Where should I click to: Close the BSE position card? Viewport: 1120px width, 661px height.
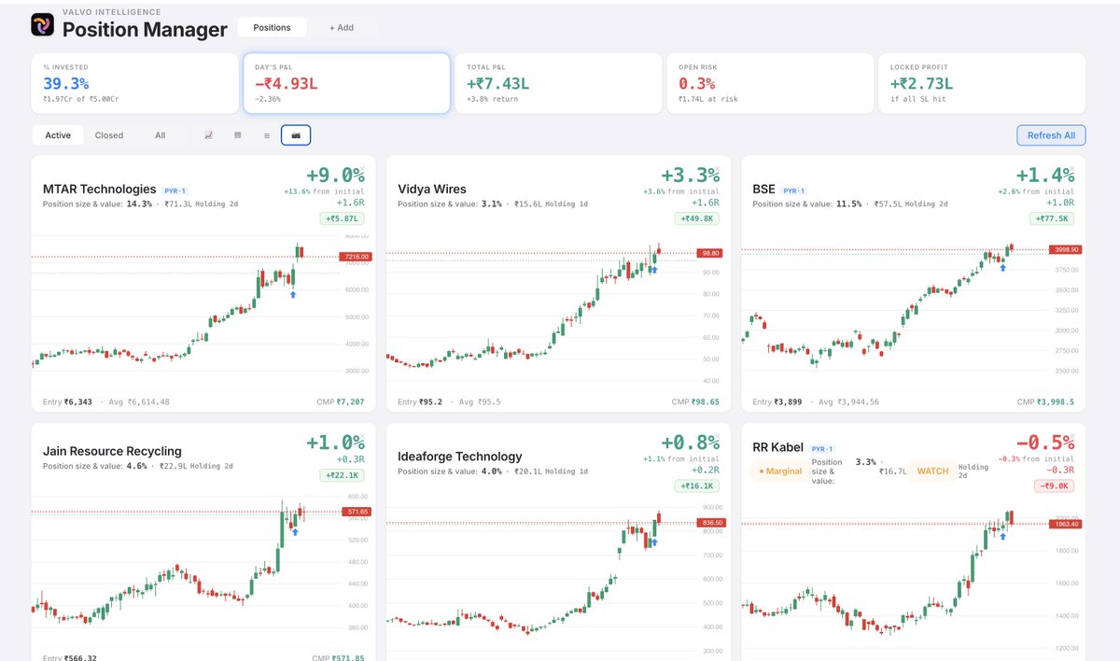click(1071, 169)
